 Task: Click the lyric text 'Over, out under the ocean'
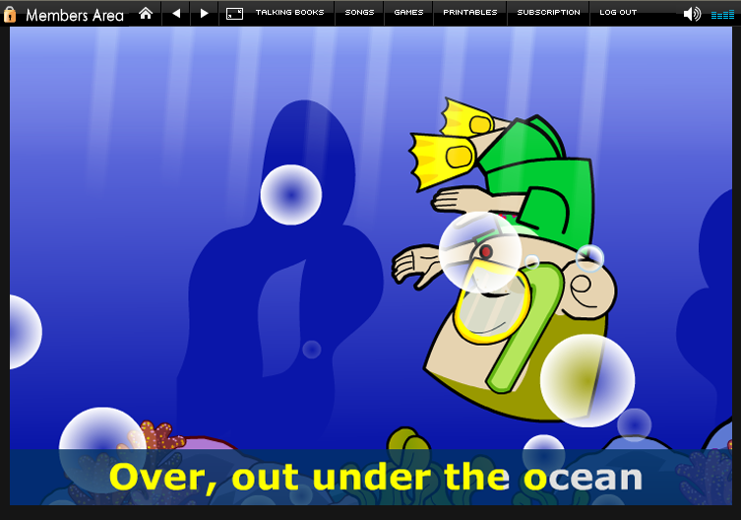(x=375, y=477)
